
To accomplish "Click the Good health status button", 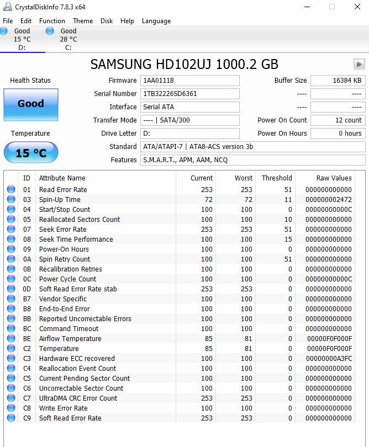I will tap(31, 105).
